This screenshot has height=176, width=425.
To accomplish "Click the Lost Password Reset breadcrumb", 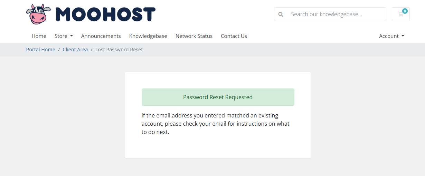I will (x=119, y=50).
